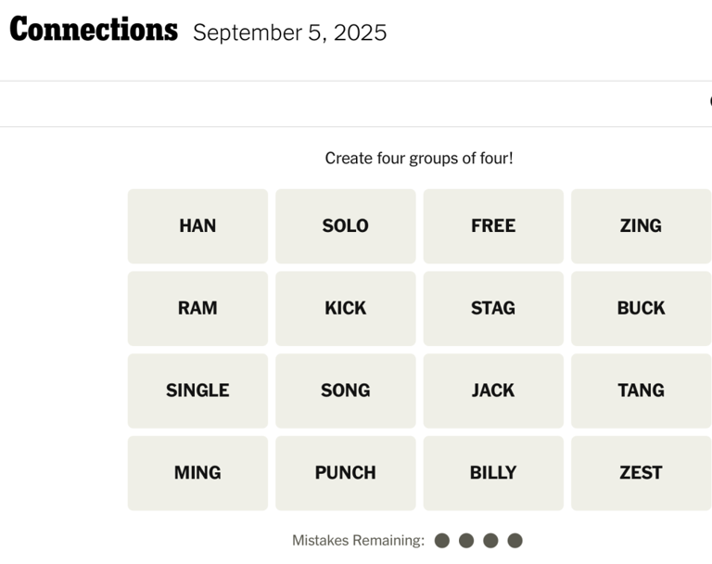
Task: Choose the MING tile
Action: pyautogui.click(x=197, y=473)
